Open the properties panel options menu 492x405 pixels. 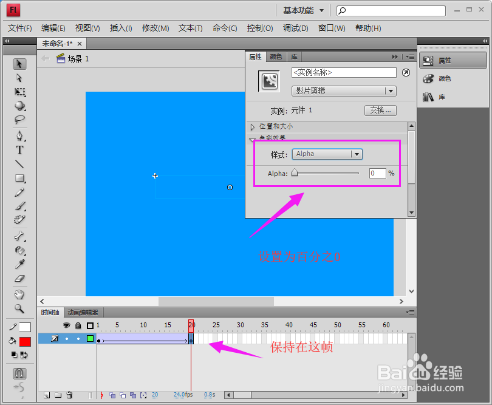tap(410, 57)
